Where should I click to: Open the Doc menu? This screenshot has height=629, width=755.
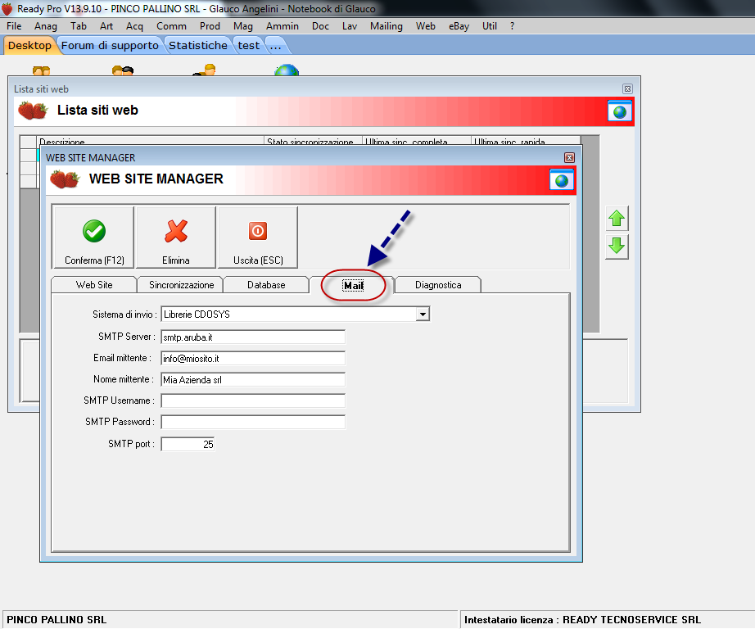point(321,26)
